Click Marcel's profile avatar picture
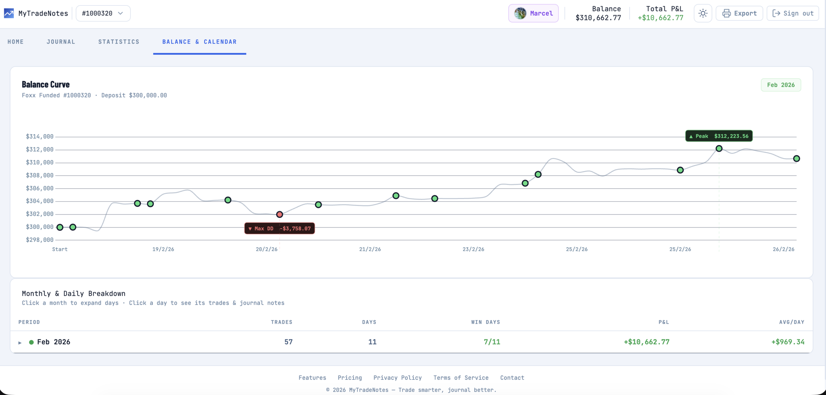 tap(520, 13)
